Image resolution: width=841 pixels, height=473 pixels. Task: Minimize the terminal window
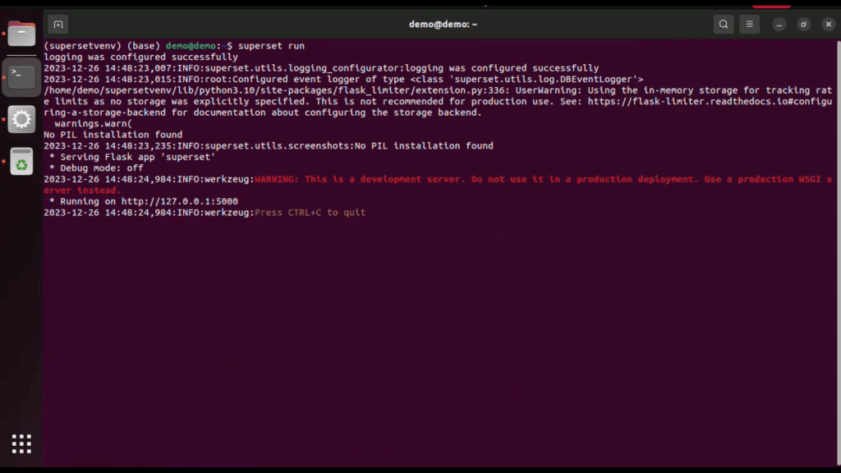[x=779, y=24]
